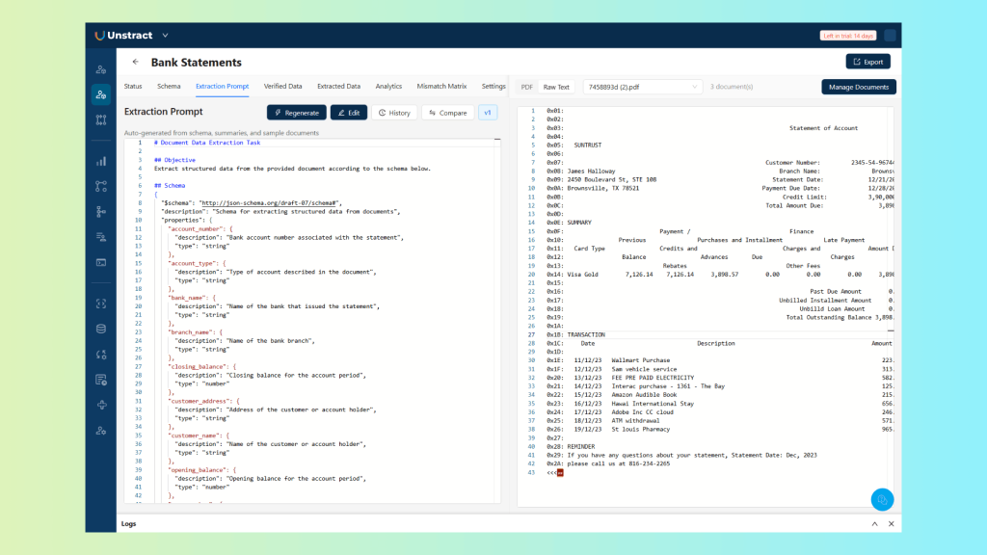Click the user avatar in top bar
987x555 pixels.
pyautogui.click(x=890, y=36)
